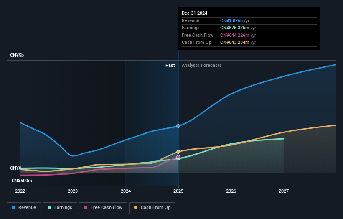Click the 2023 x-axis label
This screenshot has width=343, height=219.
tap(73, 191)
